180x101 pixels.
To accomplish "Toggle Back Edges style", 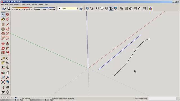I will pyautogui.click(x=92, y=8).
